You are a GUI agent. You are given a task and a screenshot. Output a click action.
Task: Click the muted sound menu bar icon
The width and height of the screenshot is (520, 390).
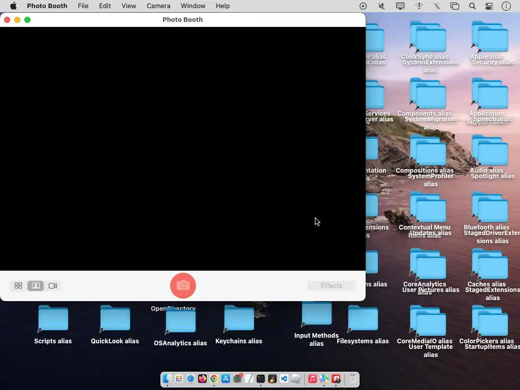(x=381, y=6)
